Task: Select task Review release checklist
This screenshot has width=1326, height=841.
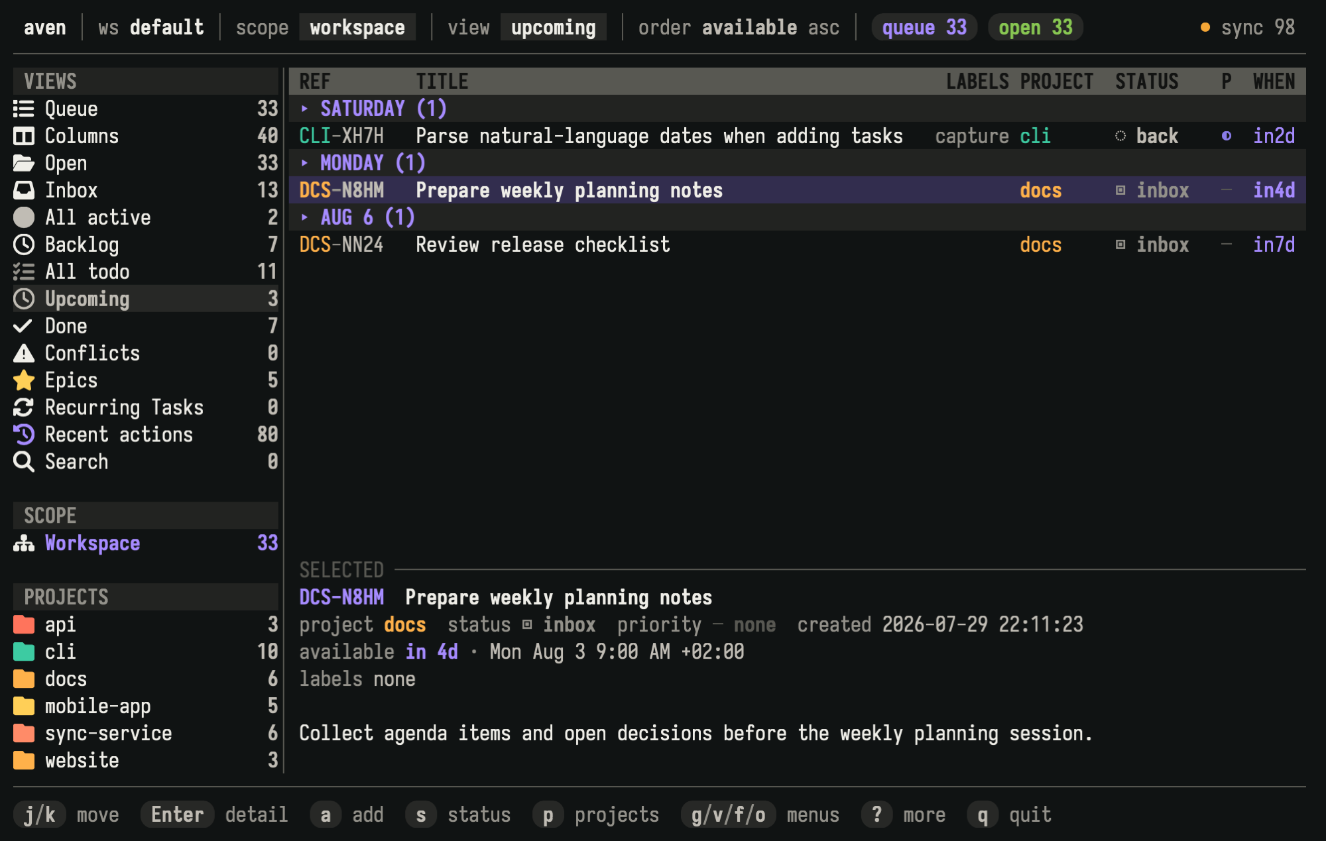Action: 798,245
